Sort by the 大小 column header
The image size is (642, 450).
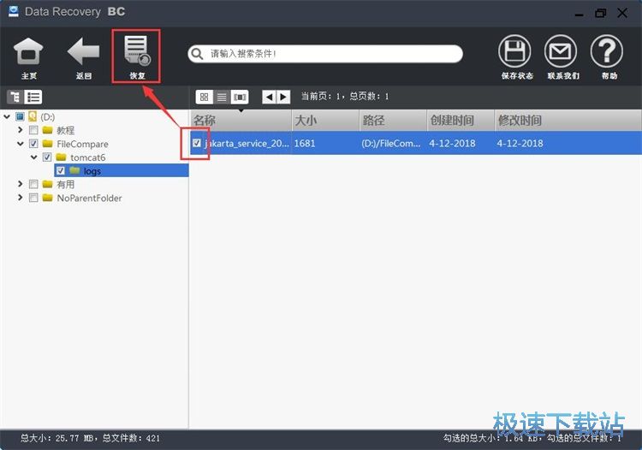(326, 121)
